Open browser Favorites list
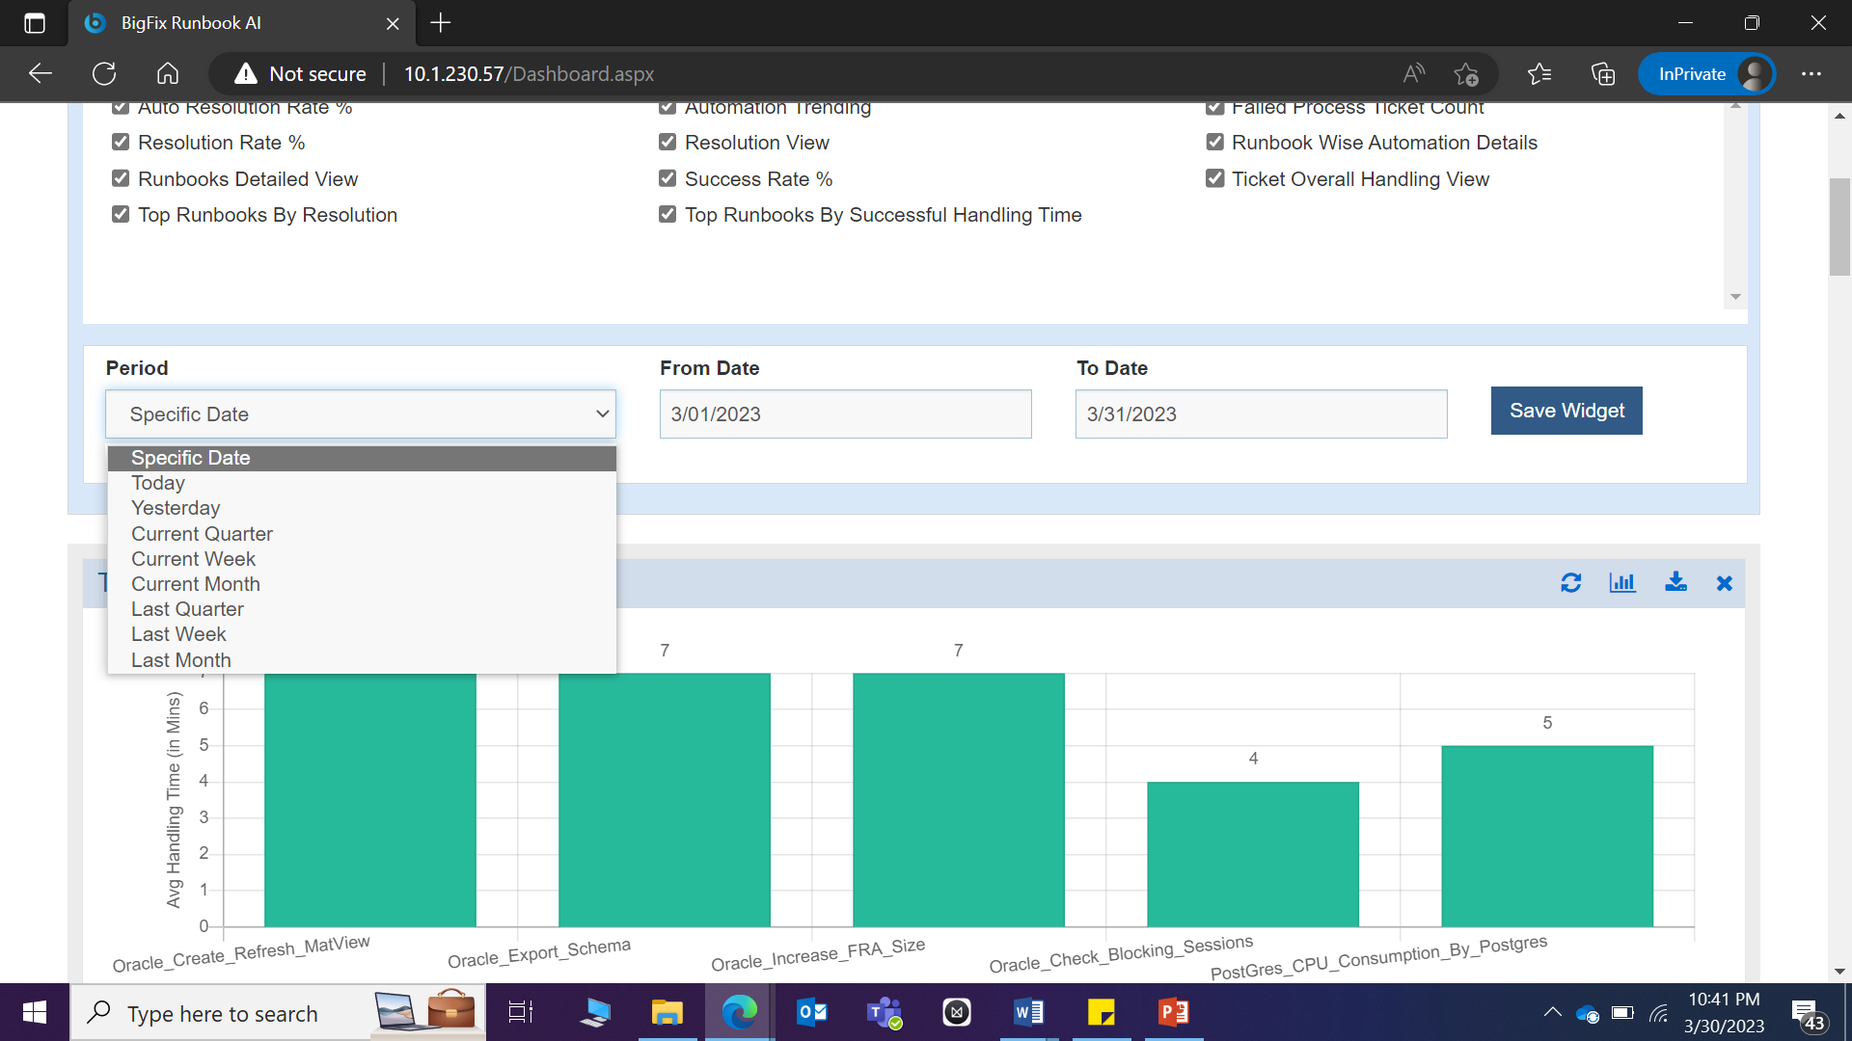 tap(1539, 74)
